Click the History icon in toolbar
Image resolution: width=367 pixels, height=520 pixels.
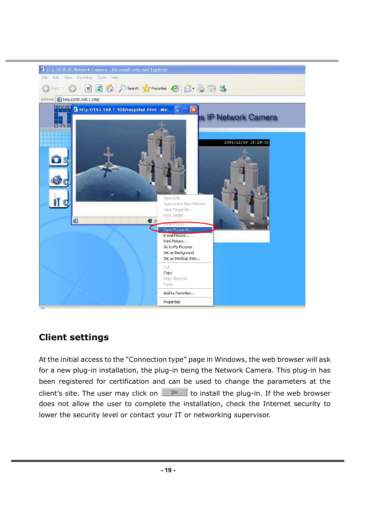175,89
